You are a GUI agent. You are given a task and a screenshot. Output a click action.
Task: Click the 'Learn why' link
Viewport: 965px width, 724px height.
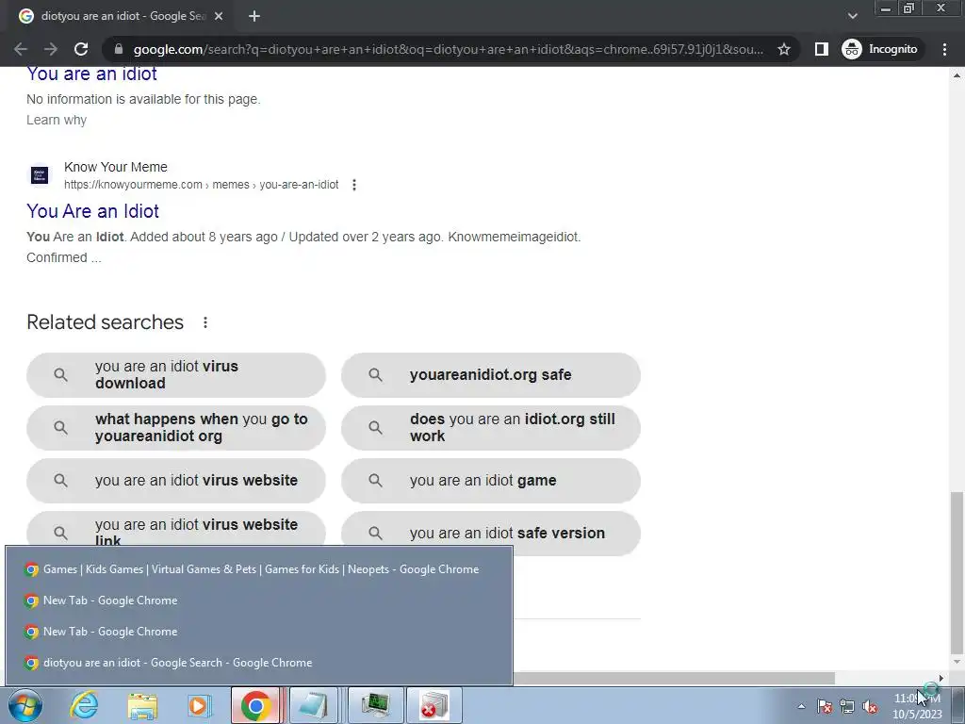tap(57, 120)
